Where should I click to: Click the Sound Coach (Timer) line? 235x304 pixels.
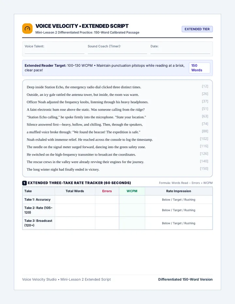(x=117, y=53)
